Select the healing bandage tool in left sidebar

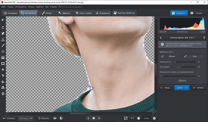[x=3, y=33]
